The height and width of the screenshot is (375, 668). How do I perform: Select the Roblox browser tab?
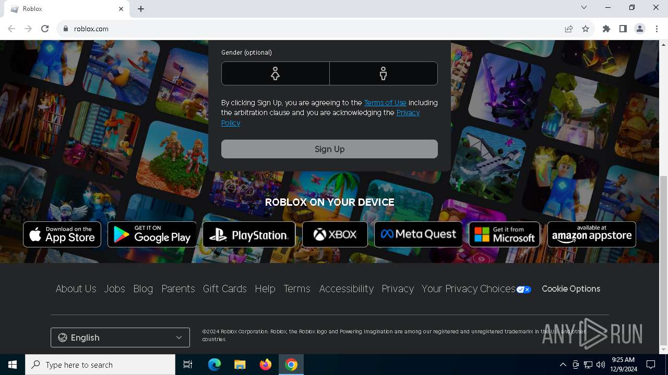(67, 9)
